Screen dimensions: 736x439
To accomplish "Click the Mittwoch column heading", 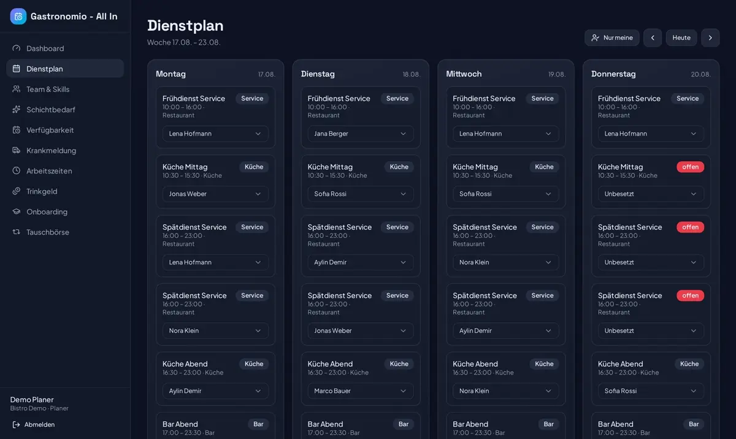I will (x=464, y=74).
